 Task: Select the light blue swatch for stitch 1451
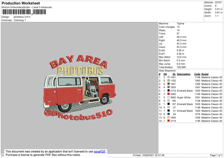coord(169,77)
